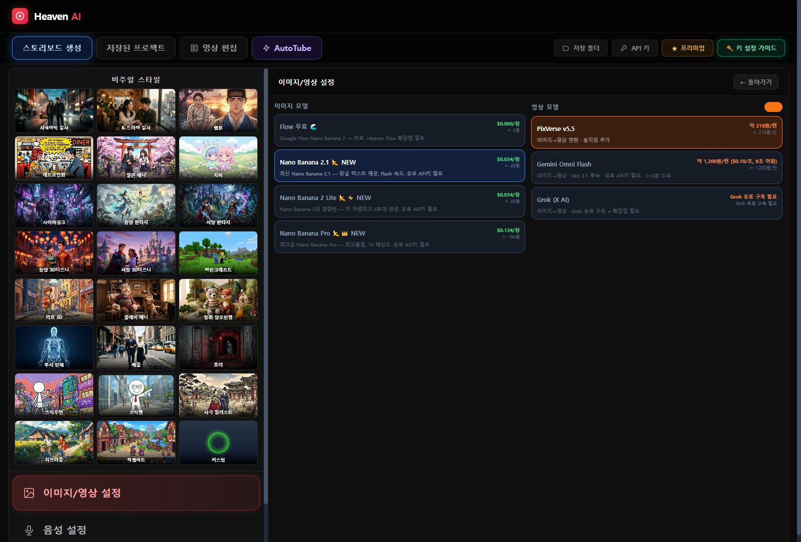Select the 사극 일러스트 style thumbnail
This screenshot has width=801, height=542.
pos(218,395)
